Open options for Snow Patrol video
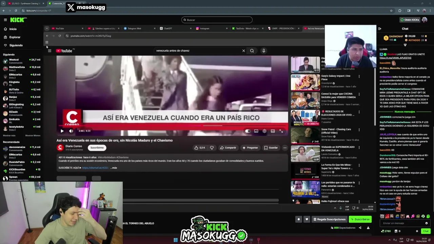 (x=359, y=130)
